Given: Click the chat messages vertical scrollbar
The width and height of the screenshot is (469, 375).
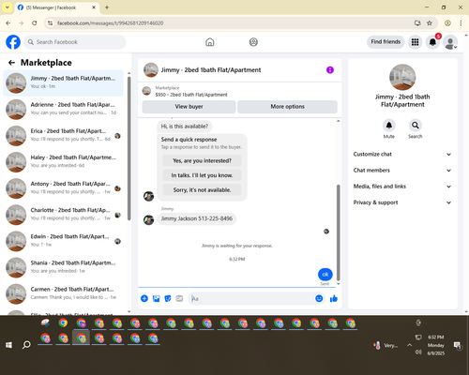Looking at the screenshot, I should click(x=338, y=232).
